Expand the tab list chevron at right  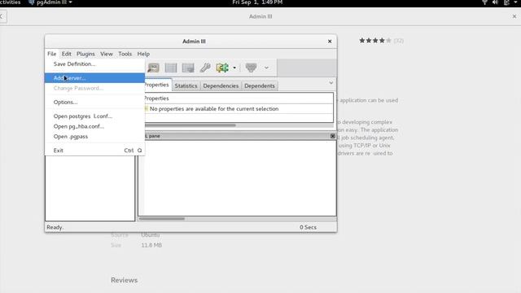tap(331, 83)
